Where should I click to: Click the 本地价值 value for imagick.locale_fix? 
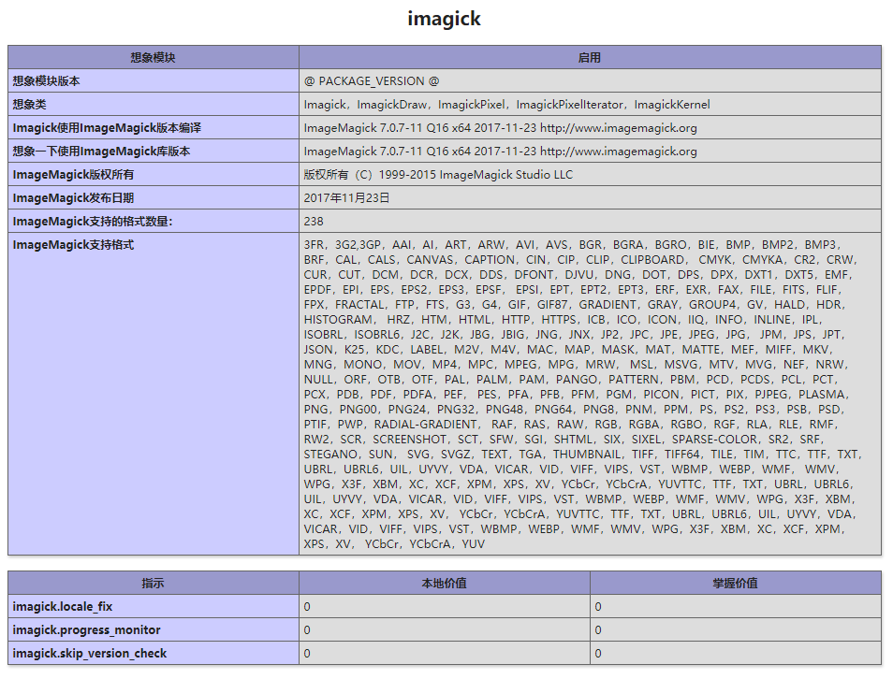(307, 606)
